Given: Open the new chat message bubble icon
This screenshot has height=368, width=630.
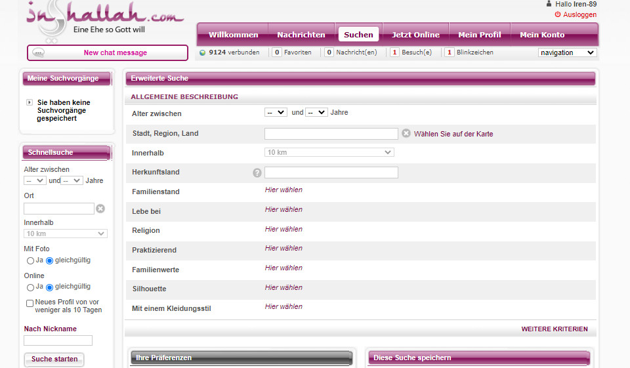Looking at the screenshot, I should click(39, 53).
